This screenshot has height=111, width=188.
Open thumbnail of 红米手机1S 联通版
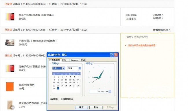tap(10, 68)
